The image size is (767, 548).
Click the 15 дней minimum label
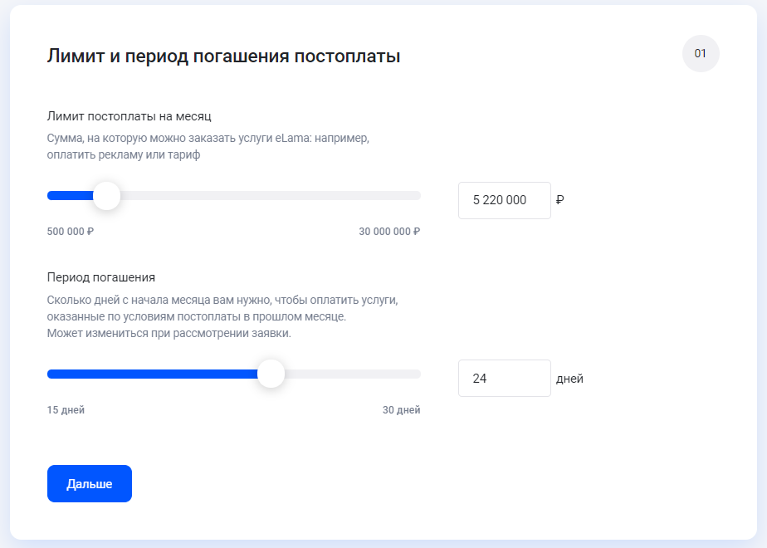66,410
